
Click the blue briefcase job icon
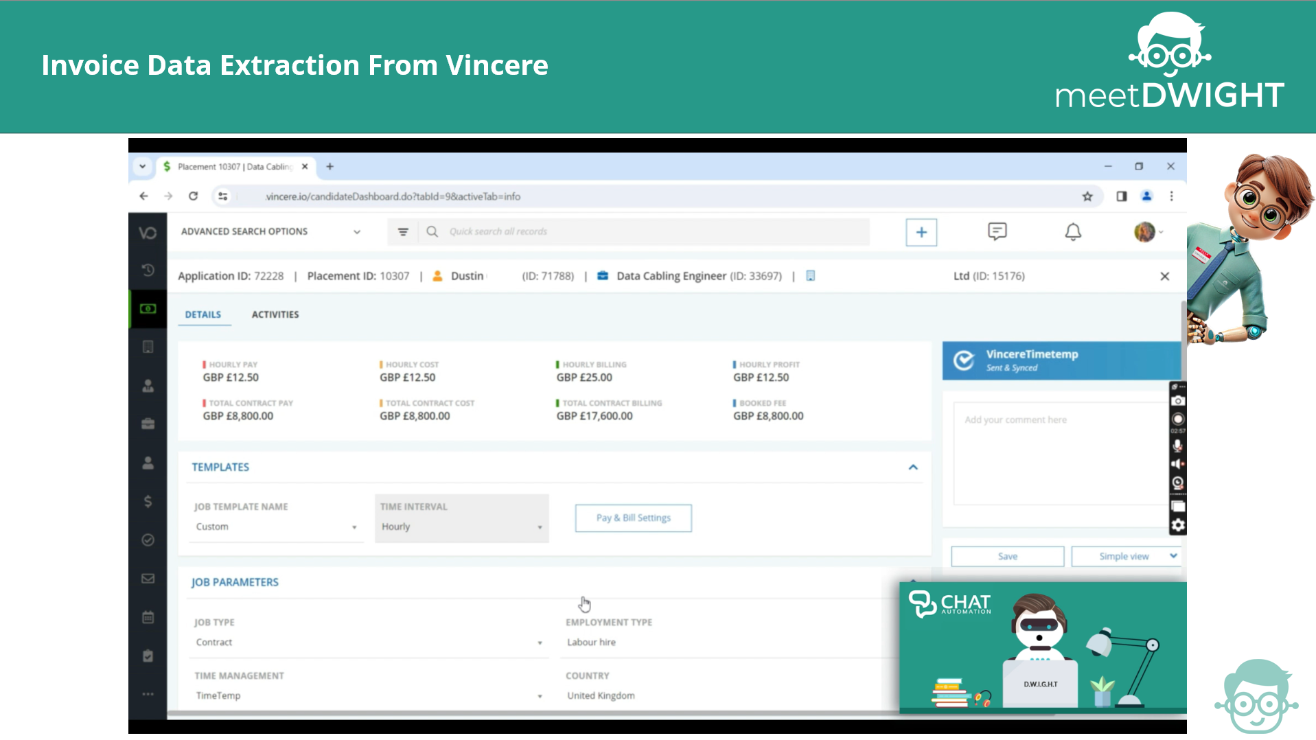tap(603, 276)
